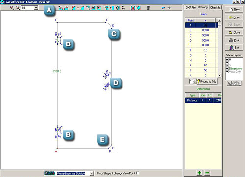Open the 1:4 zoom scale dropdown
Viewport: 245px width, 177px height.
coord(36,8)
